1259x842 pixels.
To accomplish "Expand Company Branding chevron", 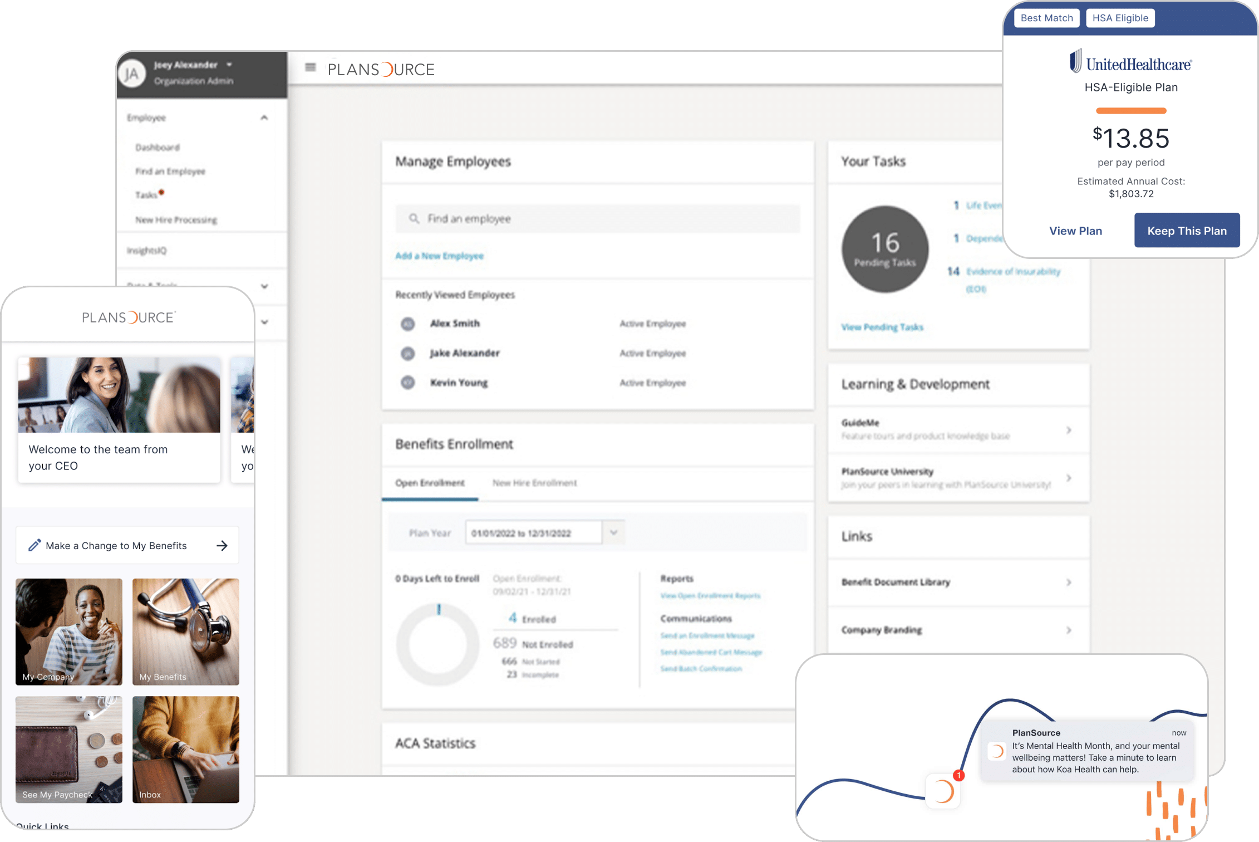I will pyautogui.click(x=1069, y=630).
